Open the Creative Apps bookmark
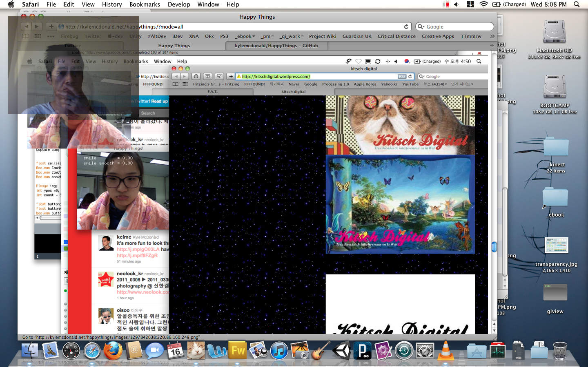The height and width of the screenshot is (367, 588). coord(438,36)
